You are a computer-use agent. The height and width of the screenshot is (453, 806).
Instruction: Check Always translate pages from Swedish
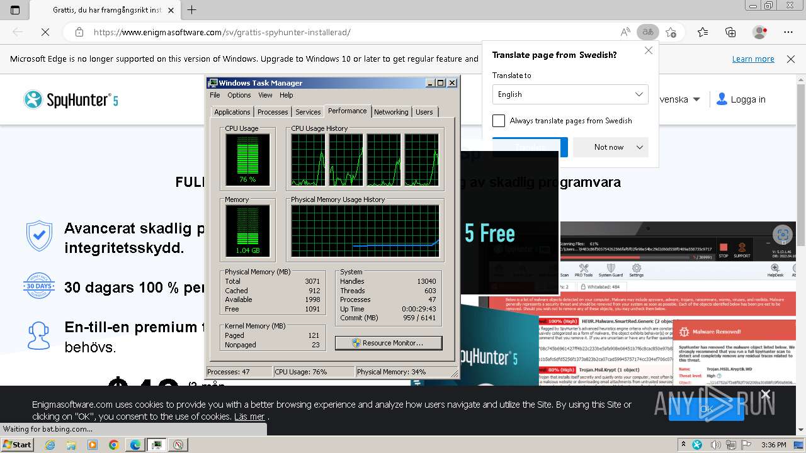point(499,121)
